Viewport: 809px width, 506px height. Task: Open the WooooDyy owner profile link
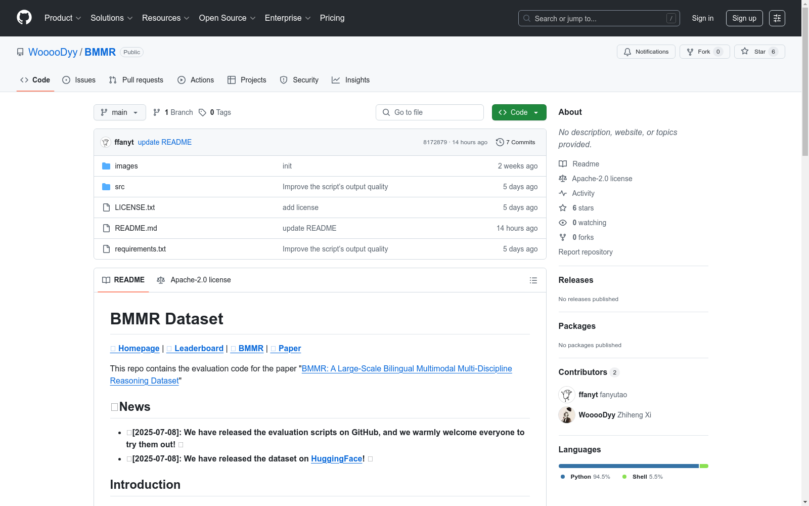tap(53, 52)
